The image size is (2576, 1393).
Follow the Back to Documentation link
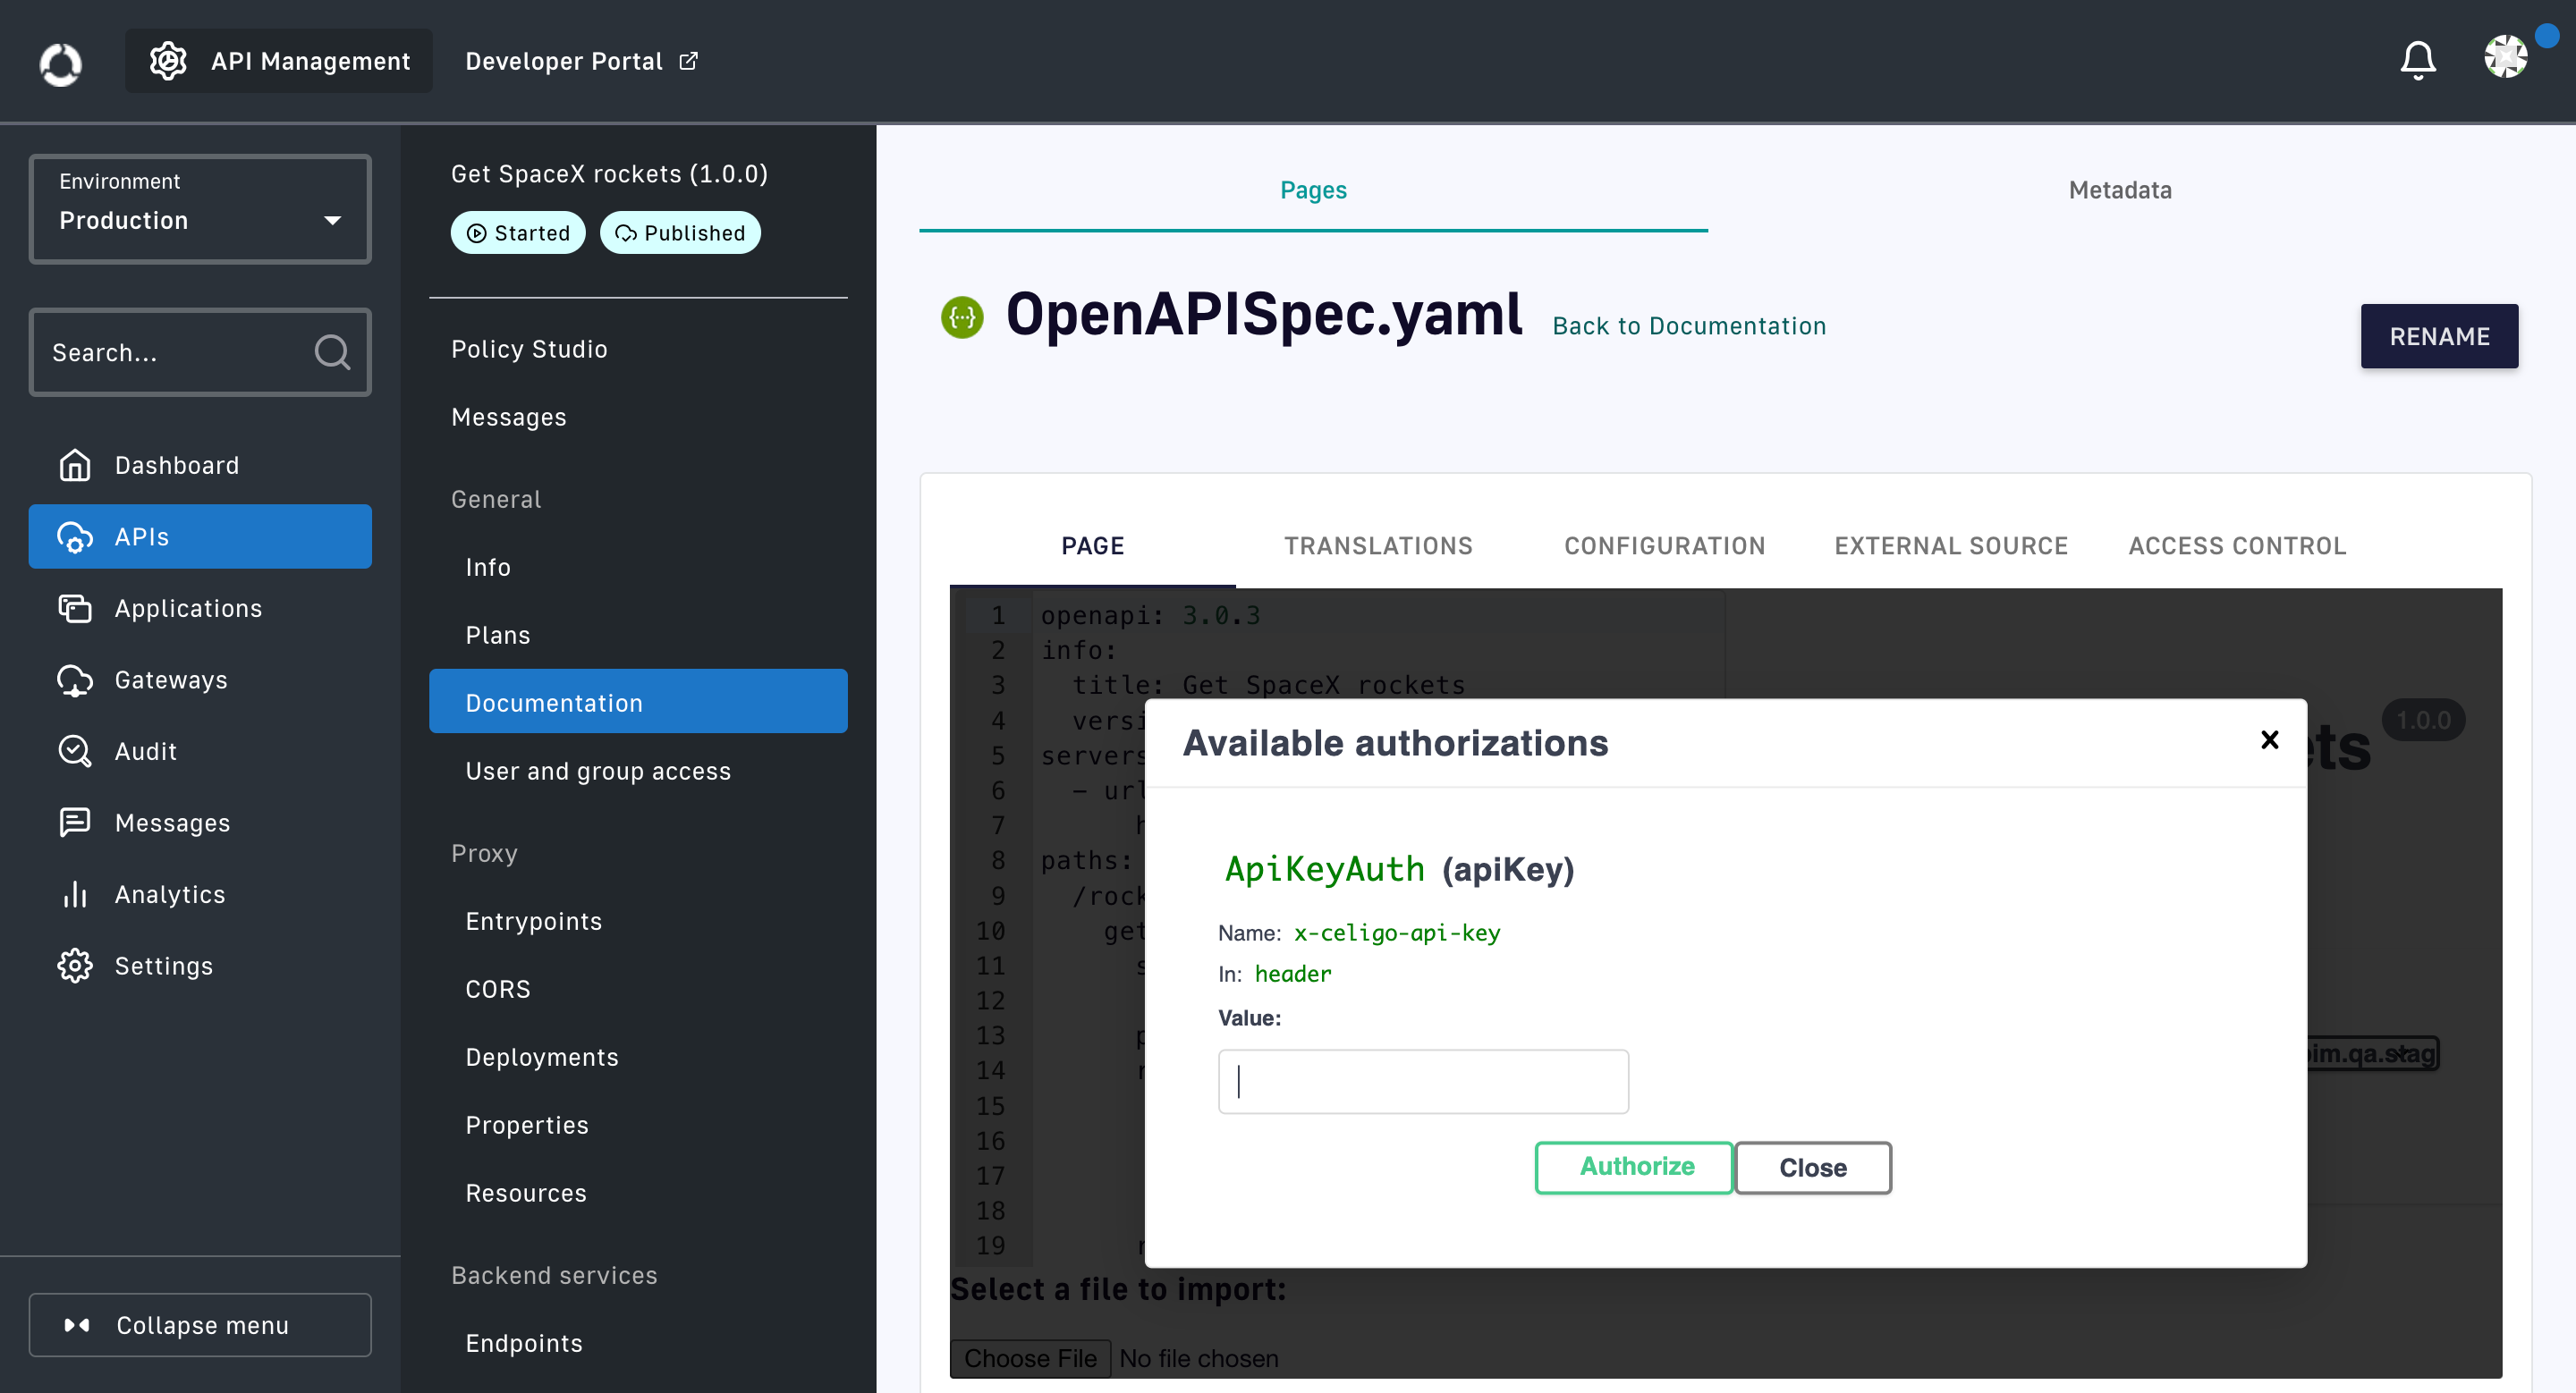click(x=1689, y=325)
